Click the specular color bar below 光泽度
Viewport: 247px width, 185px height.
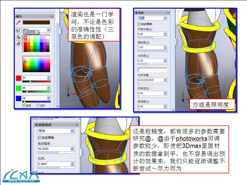click(x=152, y=70)
